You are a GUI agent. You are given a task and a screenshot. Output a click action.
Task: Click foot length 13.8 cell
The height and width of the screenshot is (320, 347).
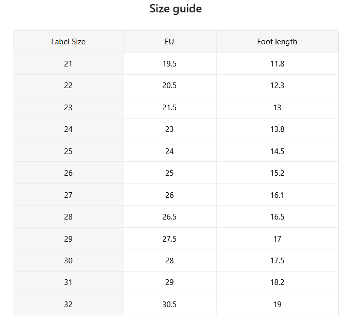[x=277, y=129]
